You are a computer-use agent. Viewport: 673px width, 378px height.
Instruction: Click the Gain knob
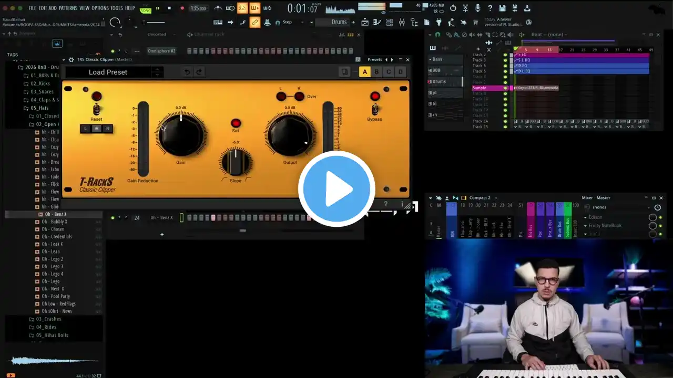pyautogui.click(x=181, y=134)
